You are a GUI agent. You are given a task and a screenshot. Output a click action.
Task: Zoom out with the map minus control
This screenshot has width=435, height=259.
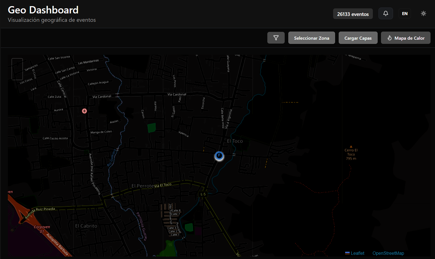17,74
